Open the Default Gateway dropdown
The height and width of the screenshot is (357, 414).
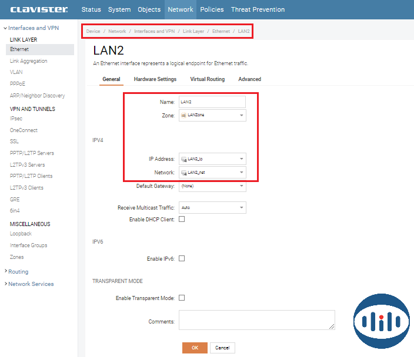212,186
